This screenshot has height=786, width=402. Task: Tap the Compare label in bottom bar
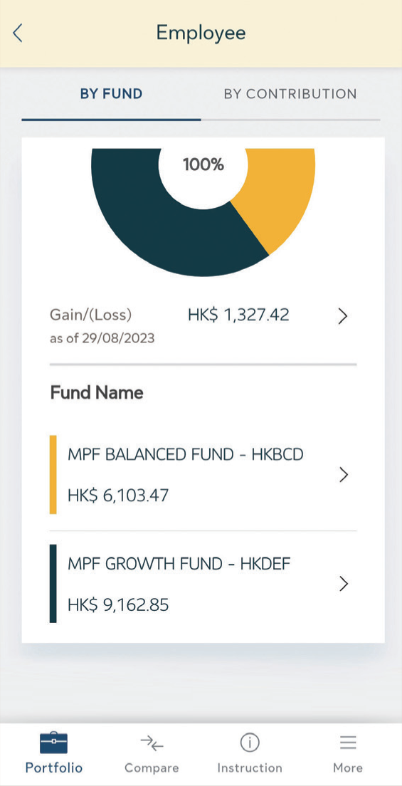pyautogui.click(x=152, y=768)
